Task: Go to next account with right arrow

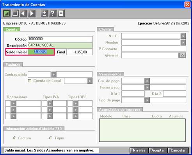Action: 32,13
